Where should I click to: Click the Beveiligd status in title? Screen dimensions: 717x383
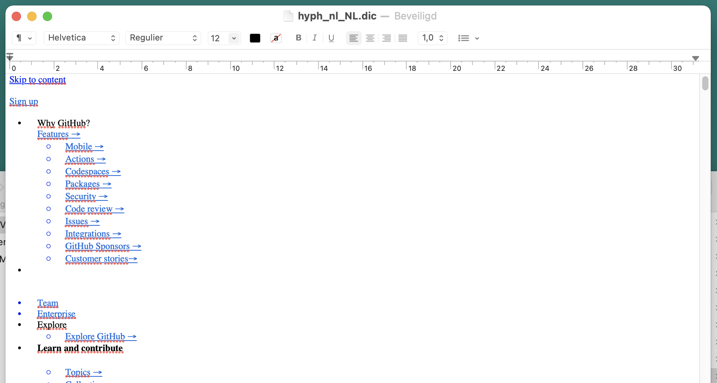pyautogui.click(x=415, y=16)
